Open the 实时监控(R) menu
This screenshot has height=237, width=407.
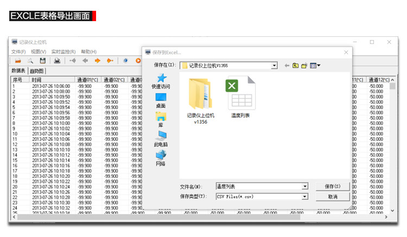(x=63, y=52)
